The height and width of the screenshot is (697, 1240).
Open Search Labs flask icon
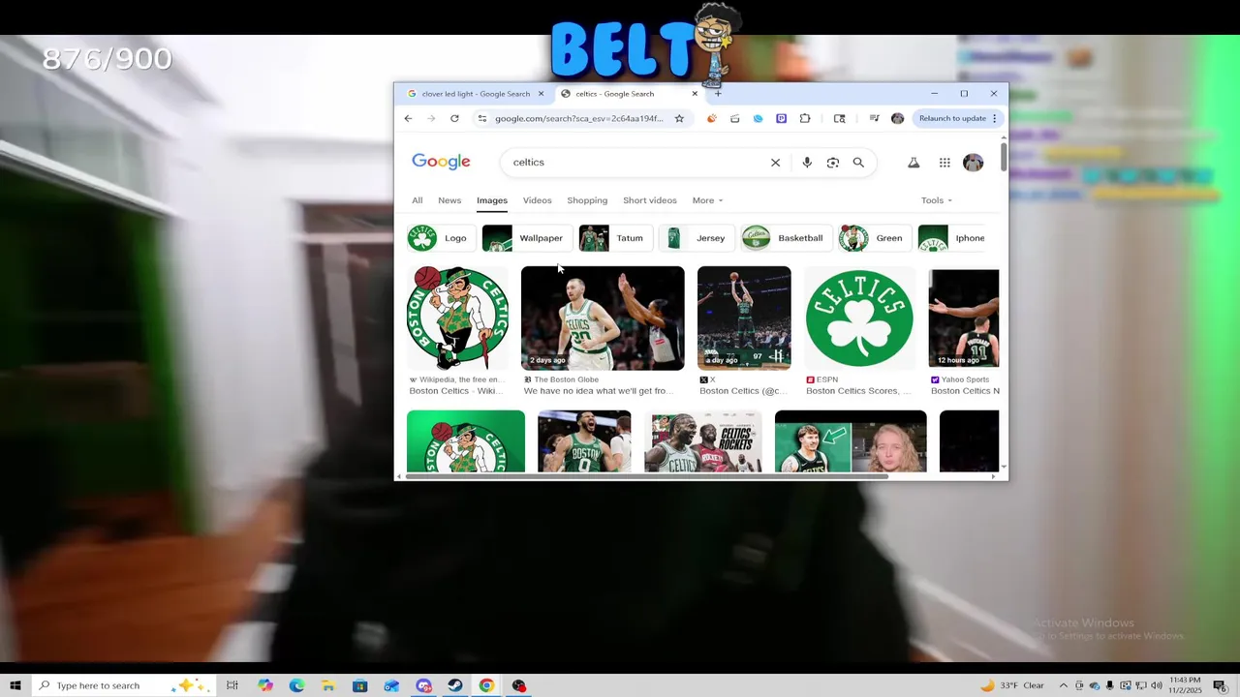[x=914, y=163]
